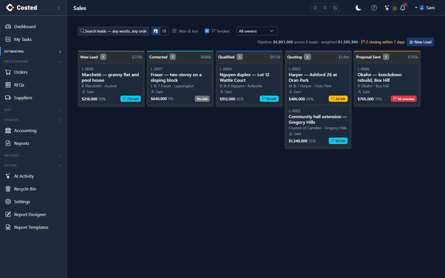Viewport: 445px width, 278px height.
Task: Click the Recycle Bin trash icon
Action: pos(8,189)
